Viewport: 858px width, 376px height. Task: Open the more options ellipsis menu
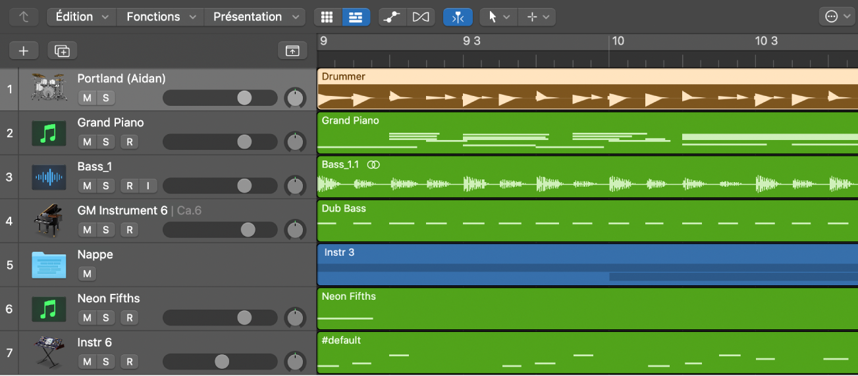(x=836, y=16)
